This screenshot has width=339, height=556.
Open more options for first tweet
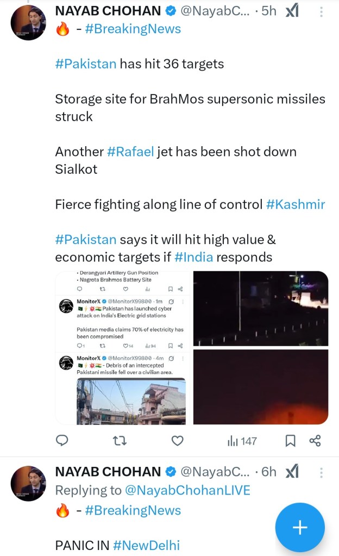pos(322,11)
